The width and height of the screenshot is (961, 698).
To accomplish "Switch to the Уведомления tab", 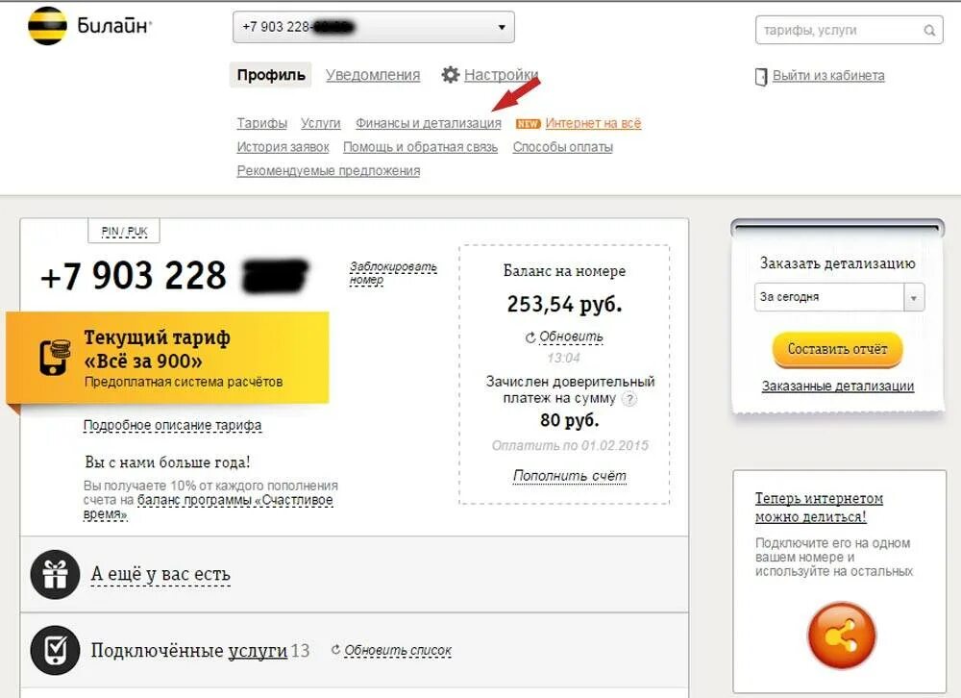I will pyautogui.click(x=373, y=75).
